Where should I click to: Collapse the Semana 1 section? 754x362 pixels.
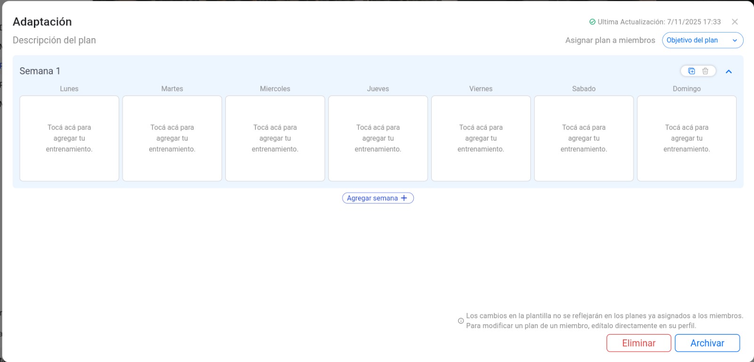(729, 72)
